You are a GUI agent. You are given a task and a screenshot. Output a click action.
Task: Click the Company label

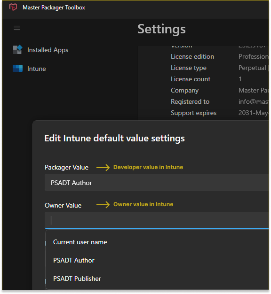pos(184,90)
